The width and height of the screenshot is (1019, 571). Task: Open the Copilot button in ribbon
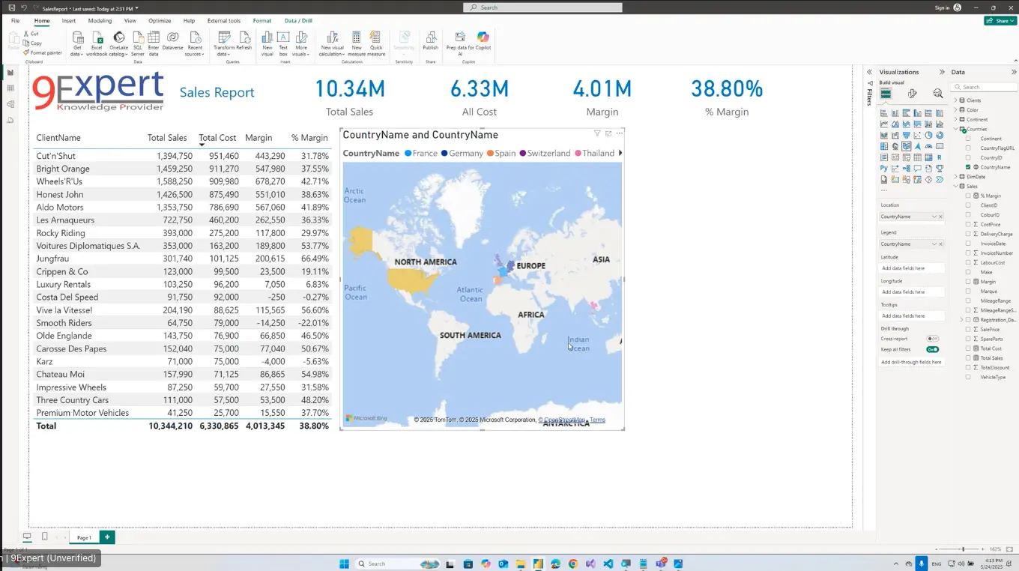click(483, 40)
